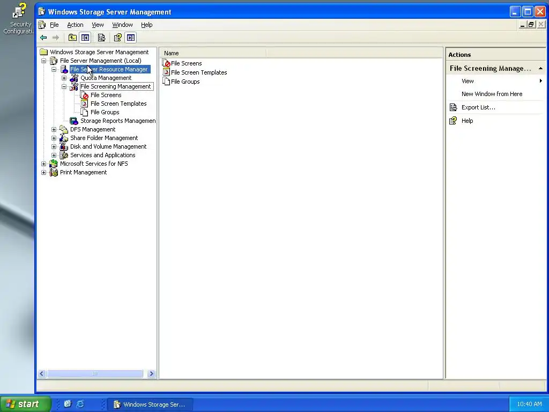The image size is (549, 412).
Task: Click File Groups icon in the list pane
Action: [x=166, y=82]
